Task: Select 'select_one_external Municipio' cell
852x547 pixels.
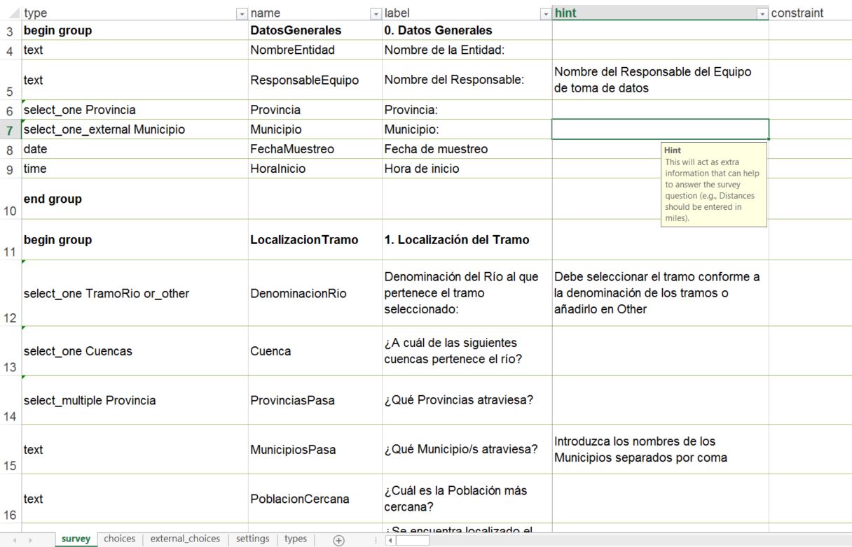Action: (135, 129)
